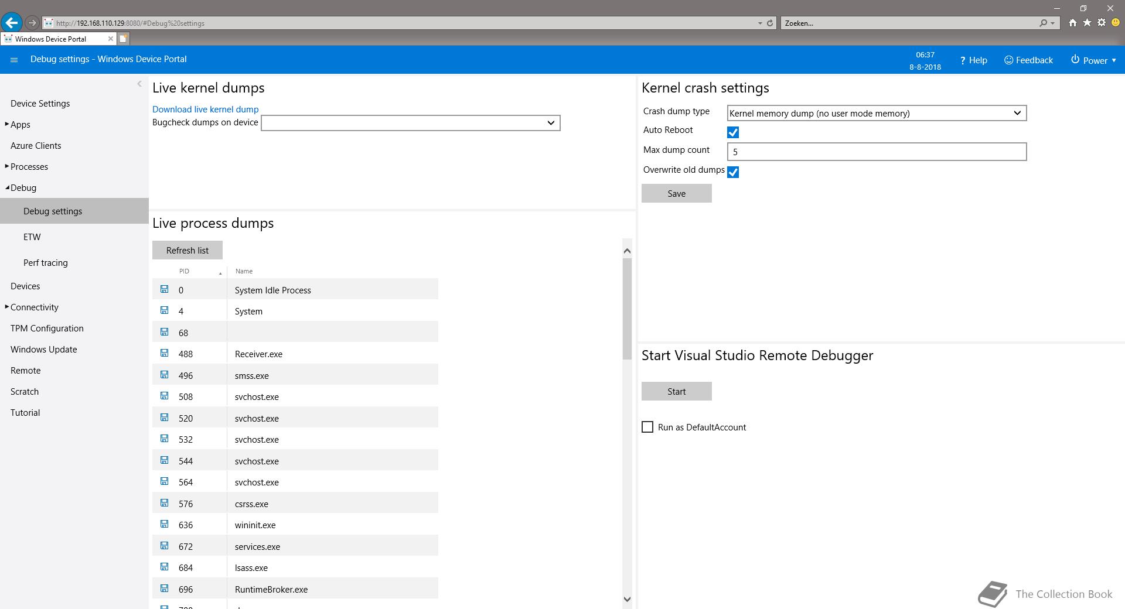This screenshot has height=609, width=1125.
Task: Open Tutorial page
Action: click(25, 413)
